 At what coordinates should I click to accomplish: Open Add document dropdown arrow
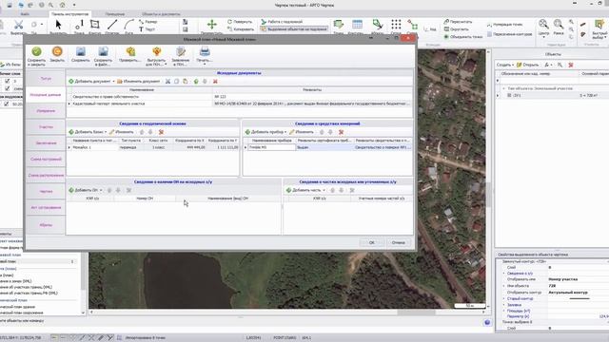point(113,82)
